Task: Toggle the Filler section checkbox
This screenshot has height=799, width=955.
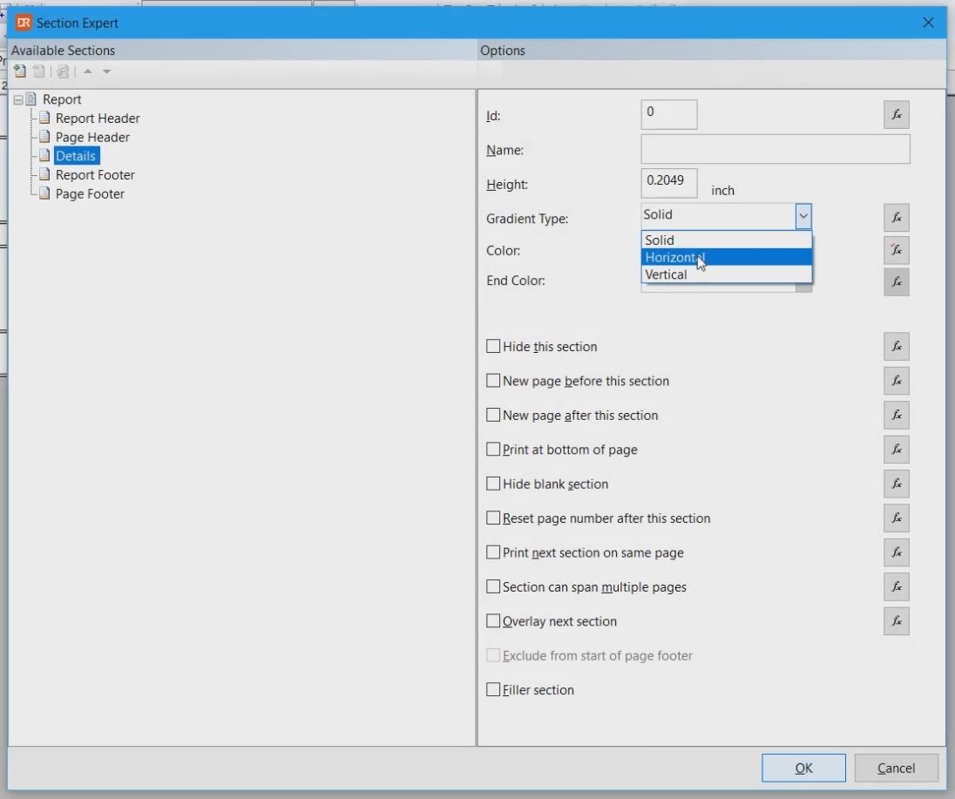Action: [x=493, y=690]
